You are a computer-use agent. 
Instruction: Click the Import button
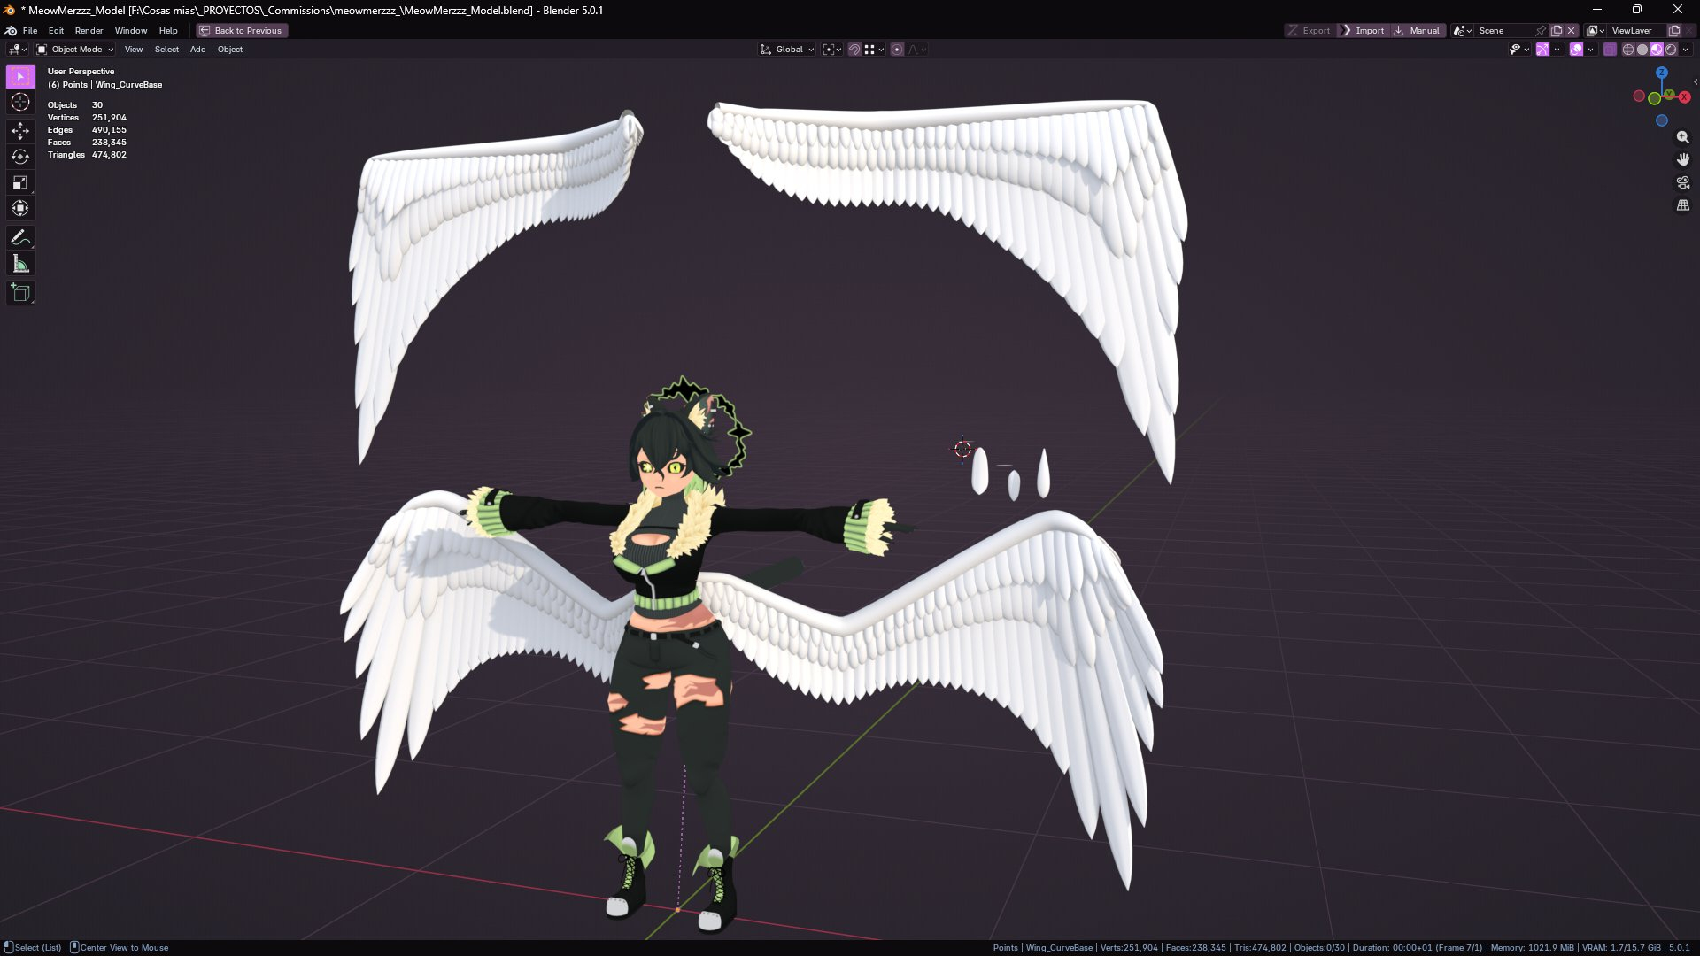pyautogui.click(x=1363, y=30)
